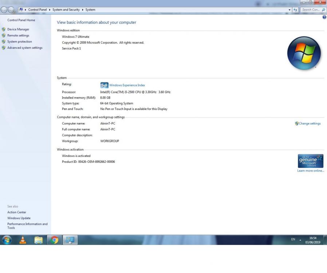Open Control Panel Home
Screen dimensions: 327x273
pos(21,20)
